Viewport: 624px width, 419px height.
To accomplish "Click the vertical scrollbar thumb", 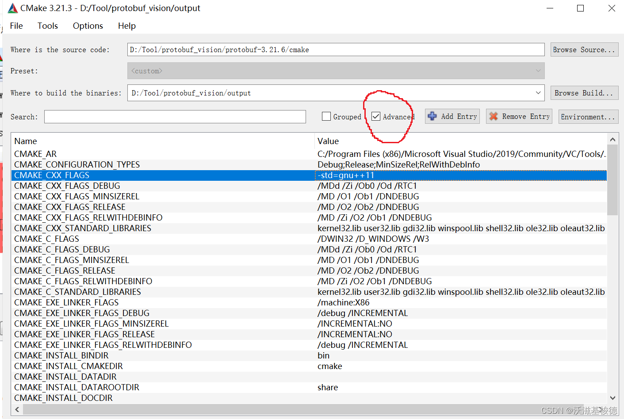I will tap(613, 180).
